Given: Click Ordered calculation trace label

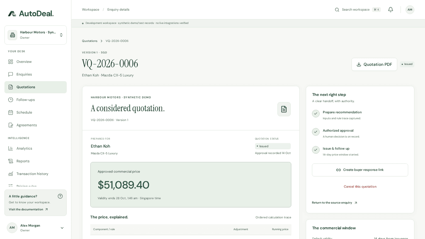Looking at the screenshot, I should point(273,217).
